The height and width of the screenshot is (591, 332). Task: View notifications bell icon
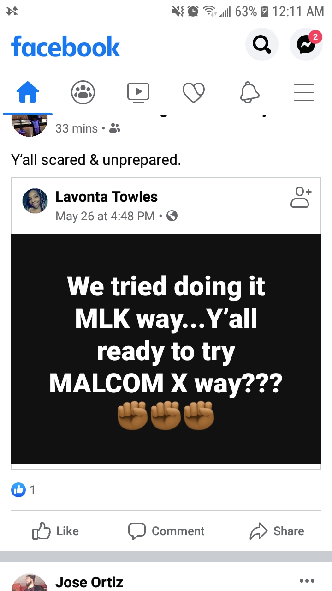(249, 92)
